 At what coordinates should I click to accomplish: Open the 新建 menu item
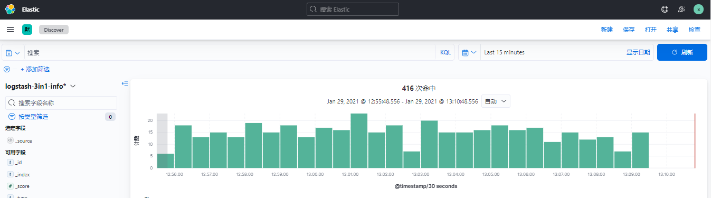(x=606, y=30)
